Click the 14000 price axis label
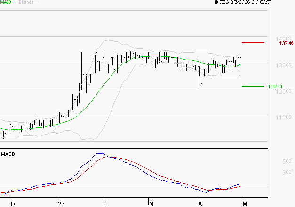Screen dimensions: 295x207 click(284, 39)
